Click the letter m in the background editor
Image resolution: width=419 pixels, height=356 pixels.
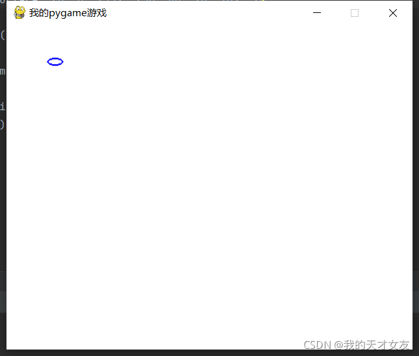[x=3, y=71]
